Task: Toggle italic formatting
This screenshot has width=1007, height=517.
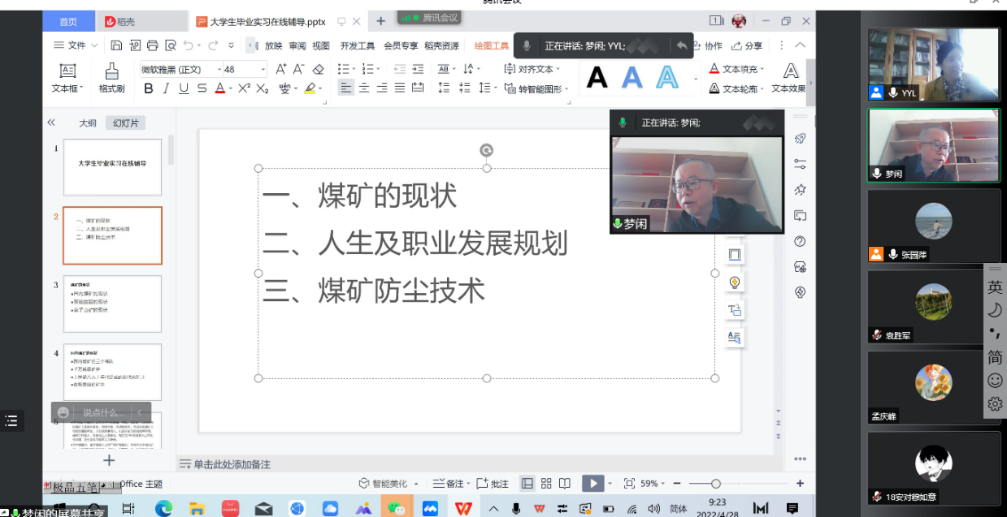Action: click(x=166, y=88)
